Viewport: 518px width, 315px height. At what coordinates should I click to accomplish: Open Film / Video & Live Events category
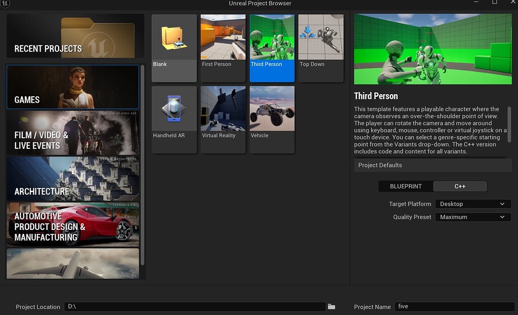73,133
